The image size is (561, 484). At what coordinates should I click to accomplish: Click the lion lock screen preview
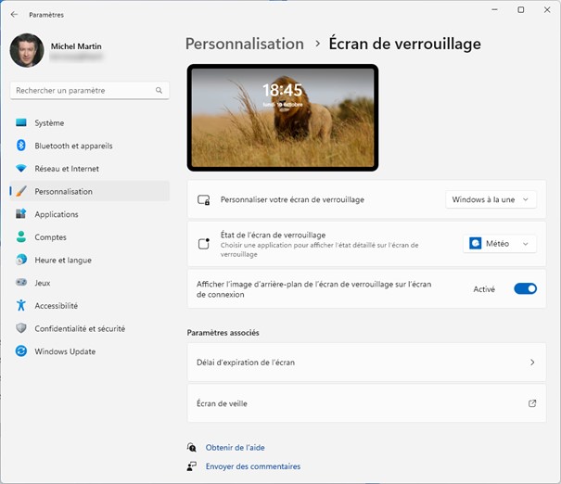click(283, 118)
